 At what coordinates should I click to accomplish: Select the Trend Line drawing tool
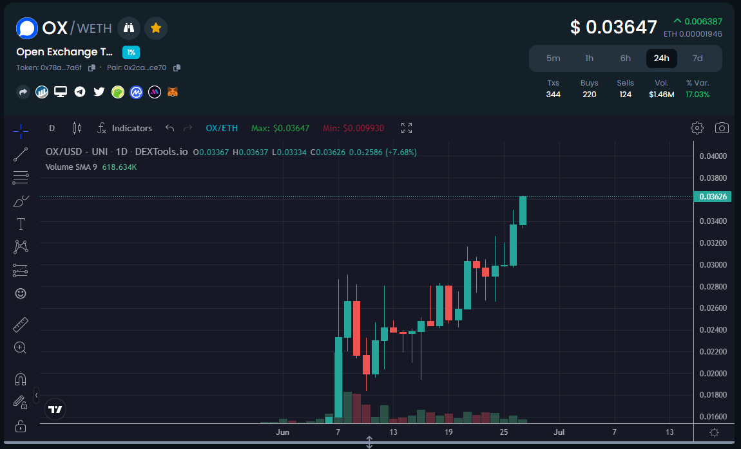(20, 154)
